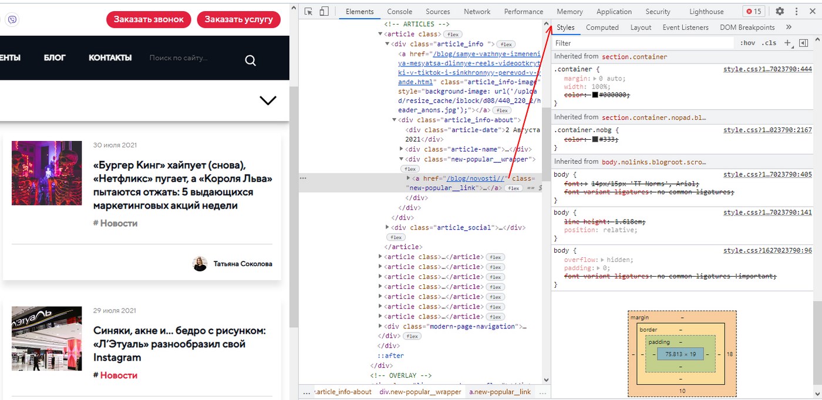The height and width of the screenshot is (400, 822).
Task: Click the website search magnifier icon
Action: click(x=250, y=60)
